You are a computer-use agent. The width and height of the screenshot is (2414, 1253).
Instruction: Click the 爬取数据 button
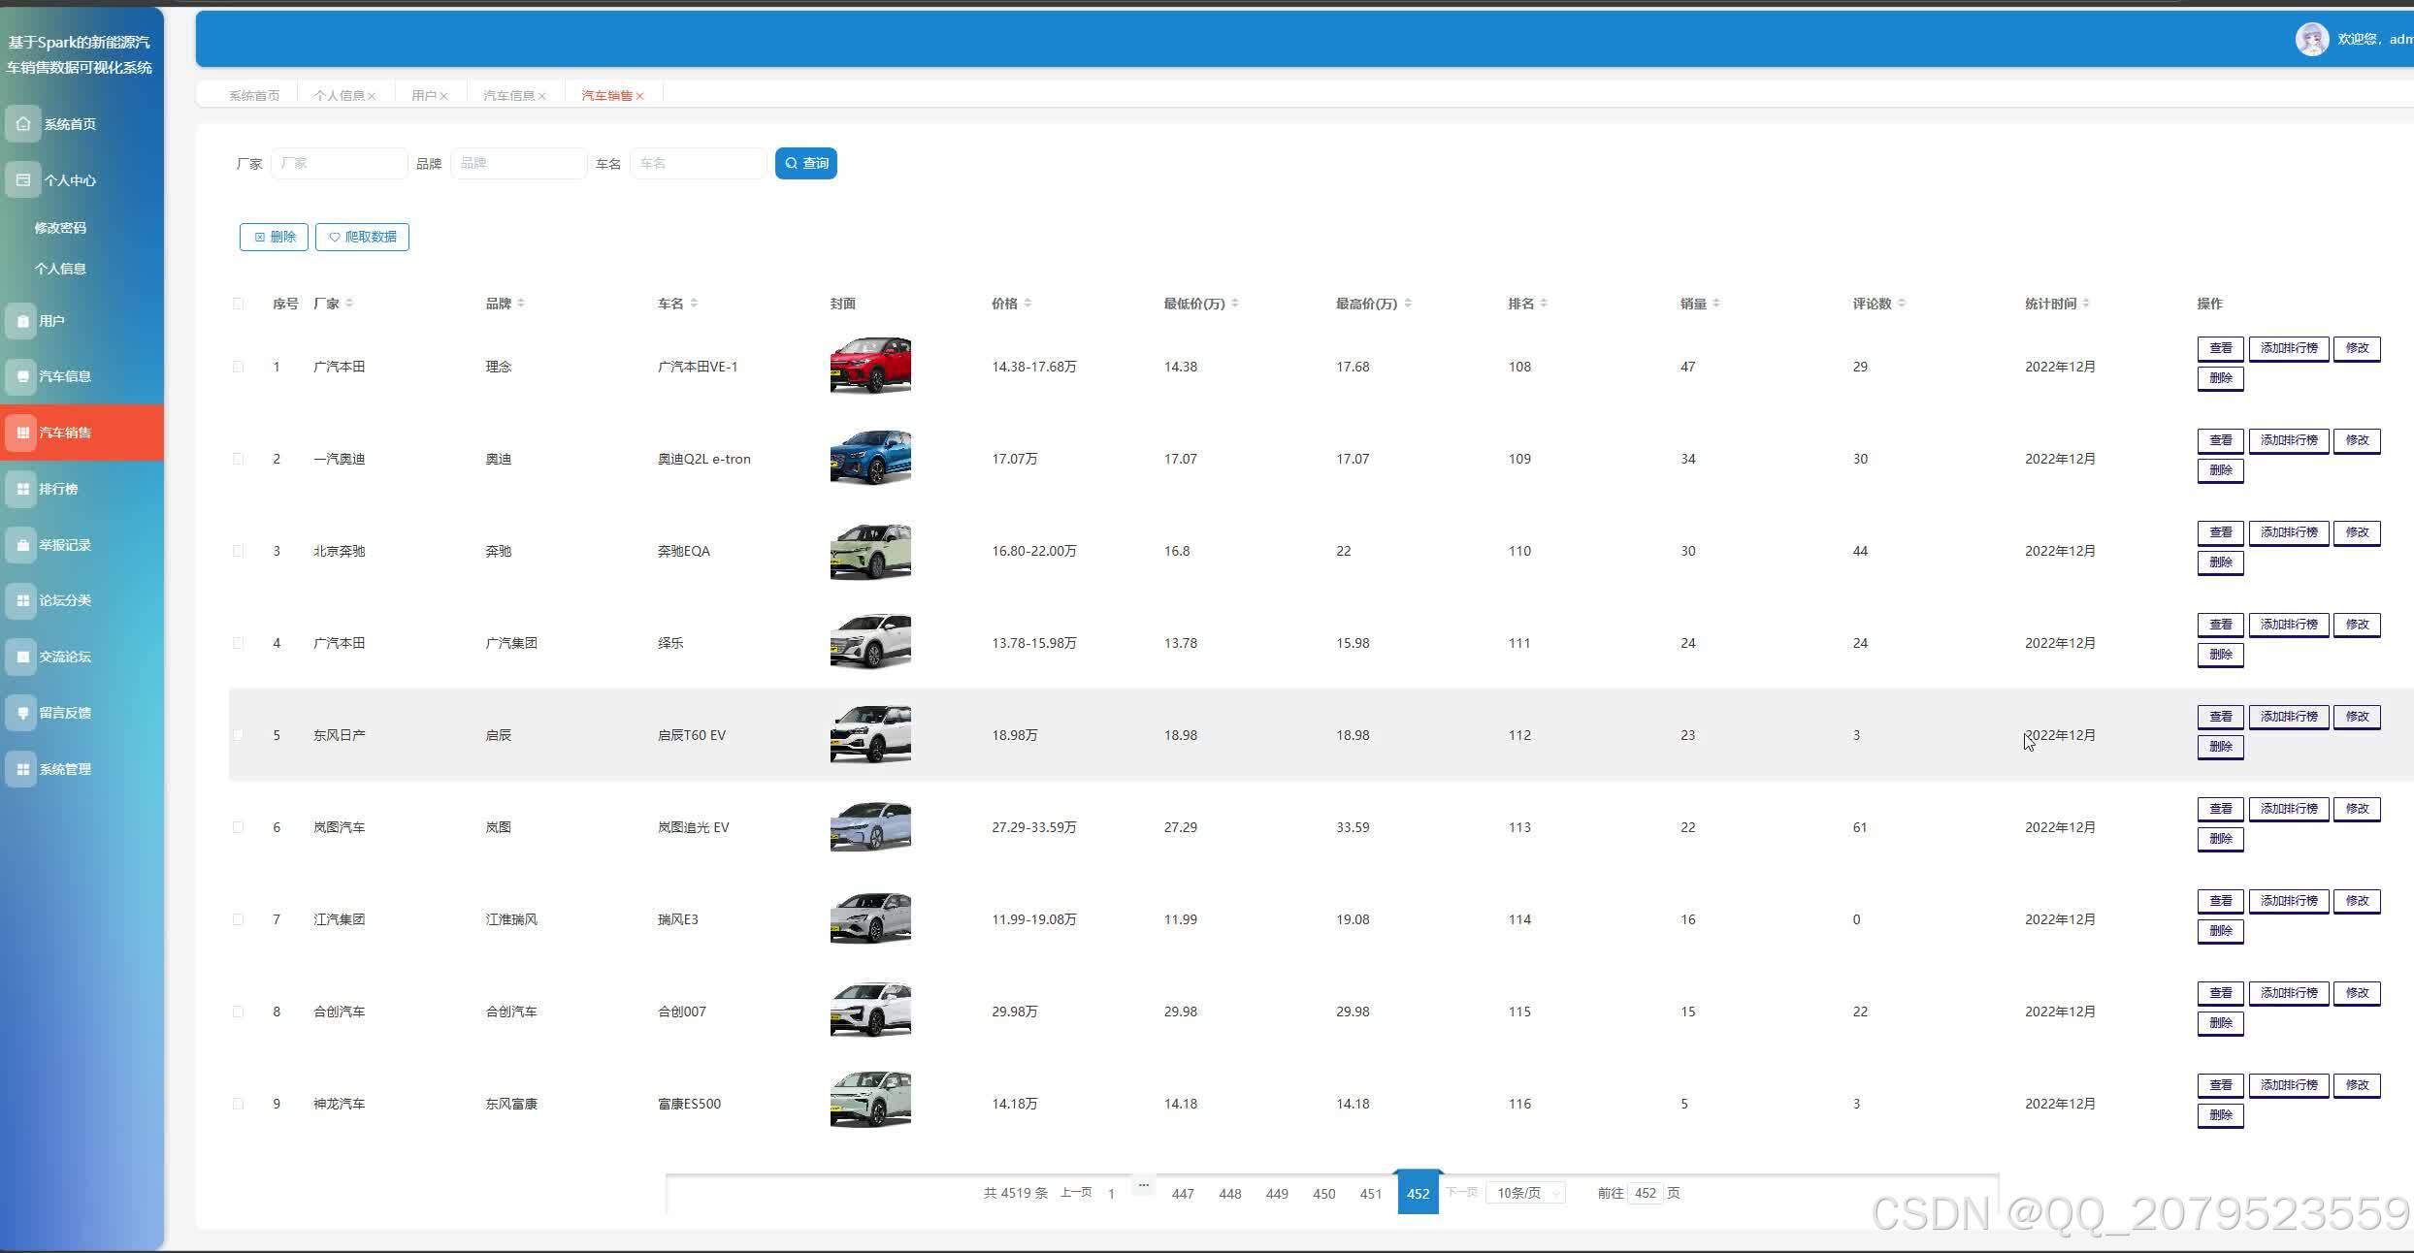(x=362, y=237)
